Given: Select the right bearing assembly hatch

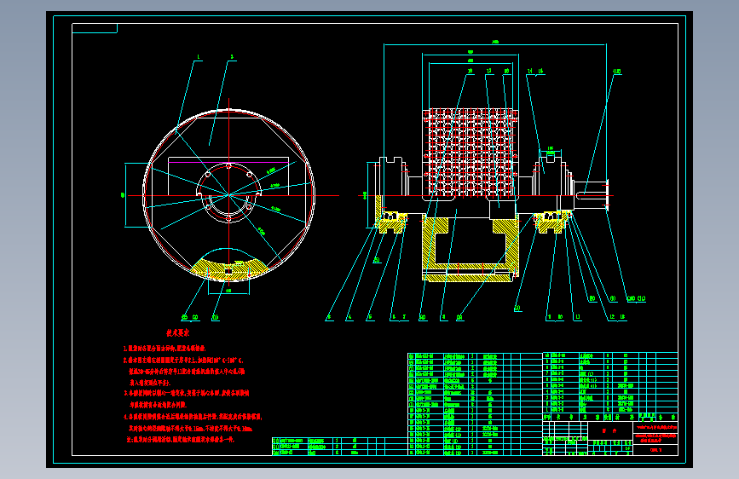Looking at the screenshot, I should pos(551,222).
